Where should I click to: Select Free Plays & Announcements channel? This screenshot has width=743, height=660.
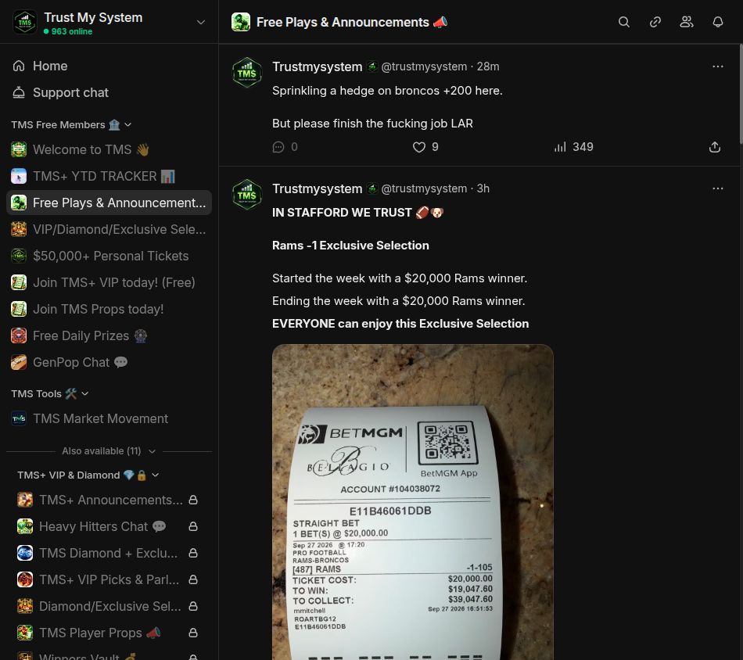[x=109, y=203]
